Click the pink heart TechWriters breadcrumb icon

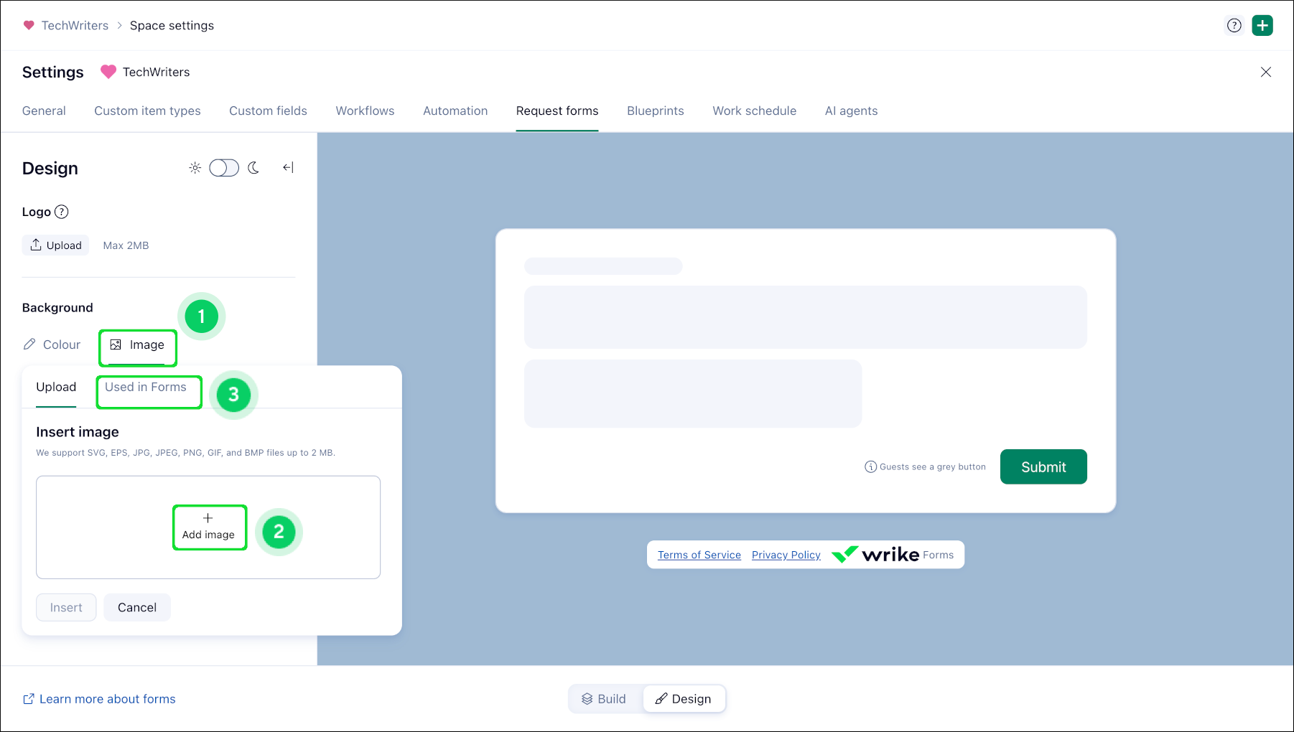coord(29,25)
